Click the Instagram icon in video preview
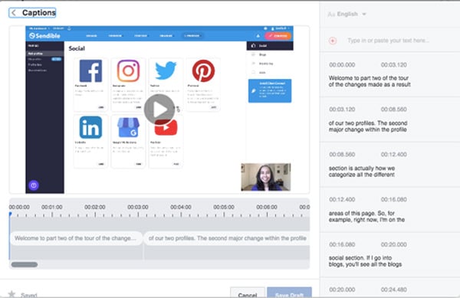460x298 pixels. click(x=128, y=70)
